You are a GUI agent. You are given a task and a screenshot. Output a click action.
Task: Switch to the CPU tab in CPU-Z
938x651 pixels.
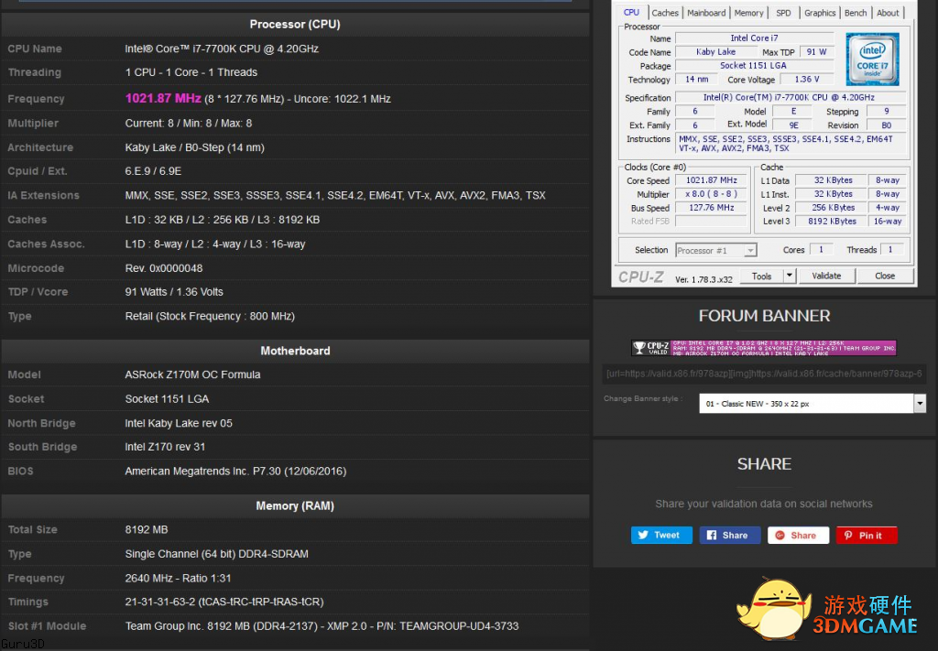pos(631,13)
